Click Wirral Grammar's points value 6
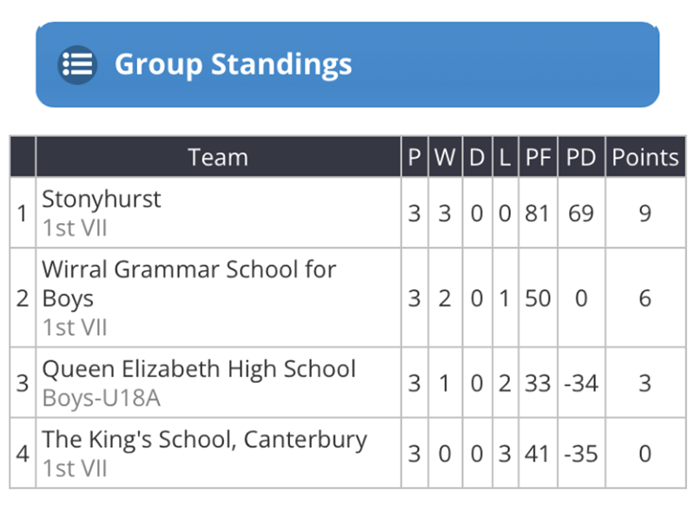Image resolution: width=695 pixels, height=521 pixels. tap(645, 298)
